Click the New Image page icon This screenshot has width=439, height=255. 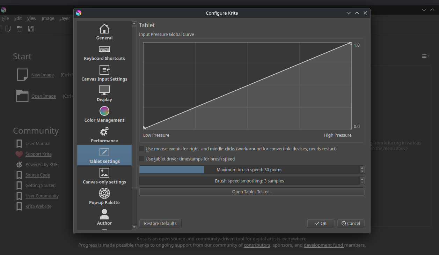[x=22, y=75]
